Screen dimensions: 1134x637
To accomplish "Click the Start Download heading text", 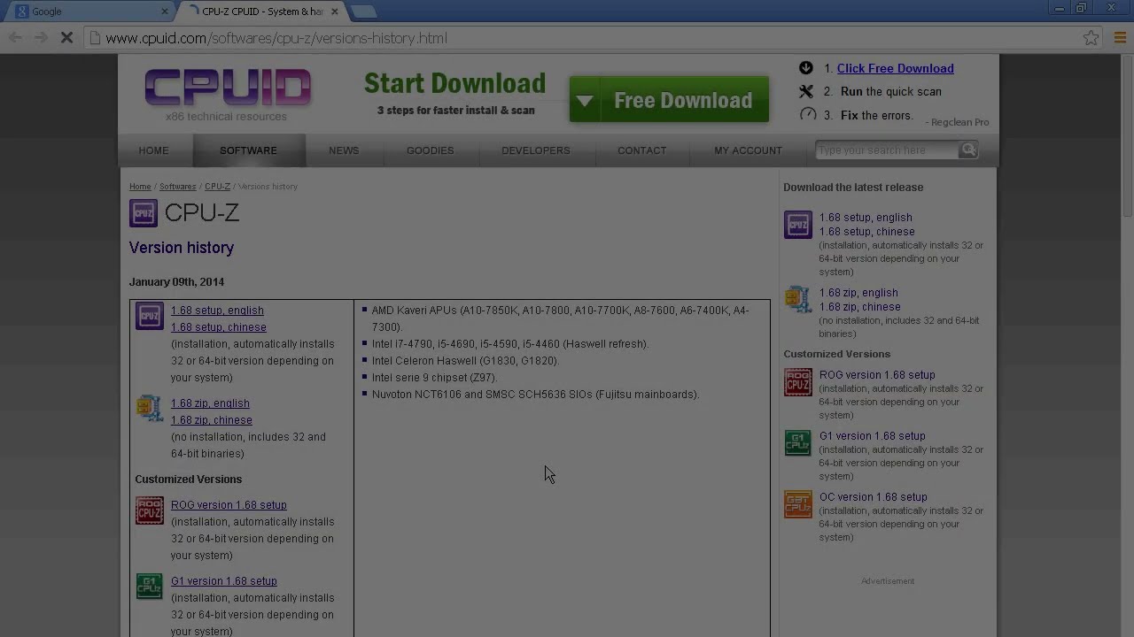I will [x=454, y=83].
